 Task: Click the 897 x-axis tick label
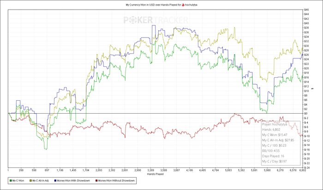tap(47, 170)
